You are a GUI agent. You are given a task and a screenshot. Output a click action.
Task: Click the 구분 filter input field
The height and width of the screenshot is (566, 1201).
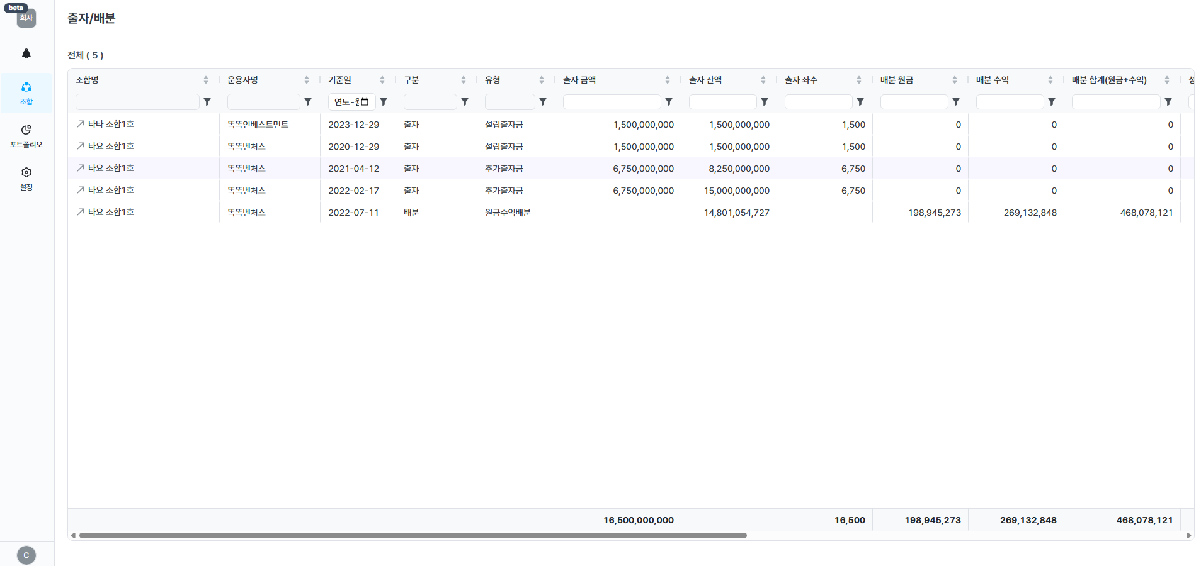[x=430, y=102]
